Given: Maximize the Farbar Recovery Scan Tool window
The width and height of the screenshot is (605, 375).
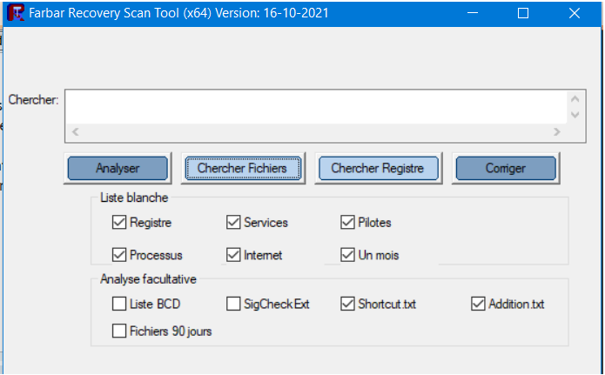Looking at the screenshot, I should [523, 13].
